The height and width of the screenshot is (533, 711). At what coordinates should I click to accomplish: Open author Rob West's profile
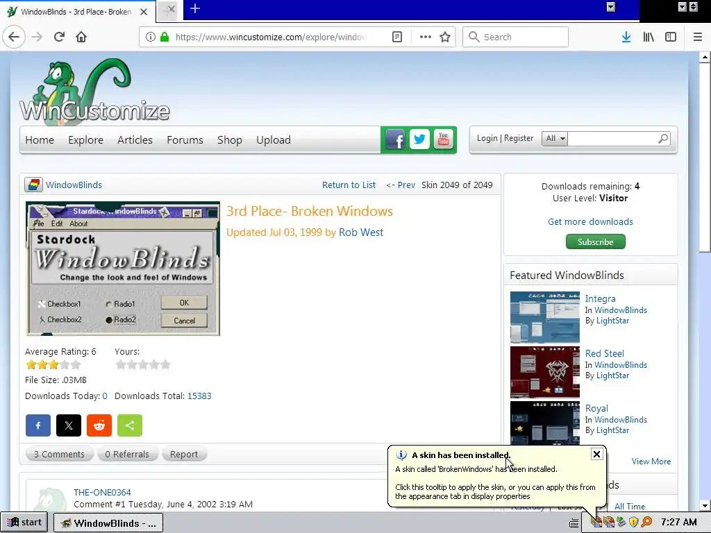[361, 232]
